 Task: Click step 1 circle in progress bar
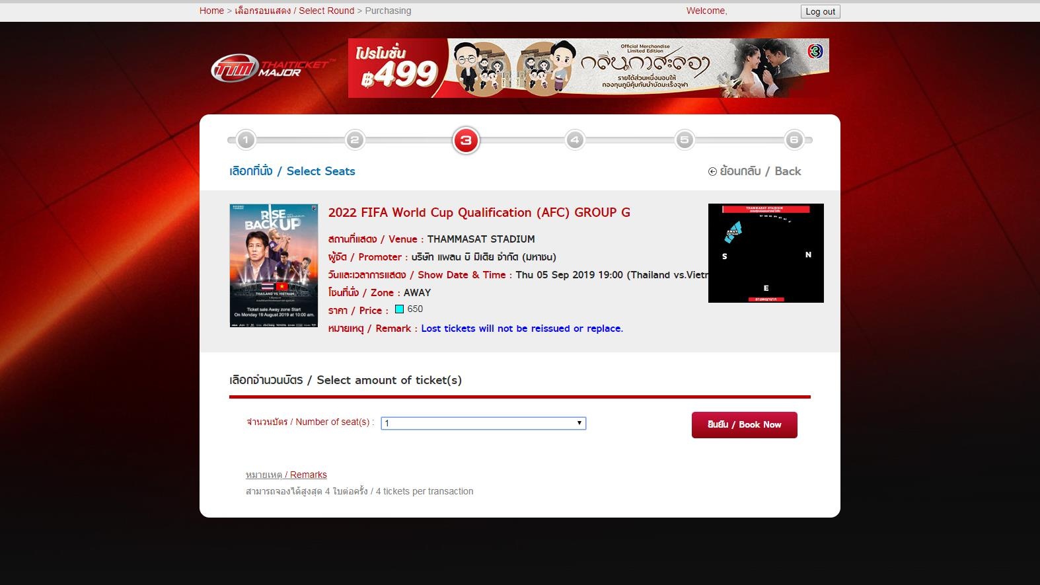(246, 140)
